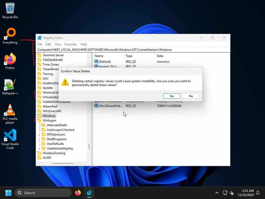265x199 pixels.
Task: Select the WiFiDirectAPI key
Action: click(52, 111)
